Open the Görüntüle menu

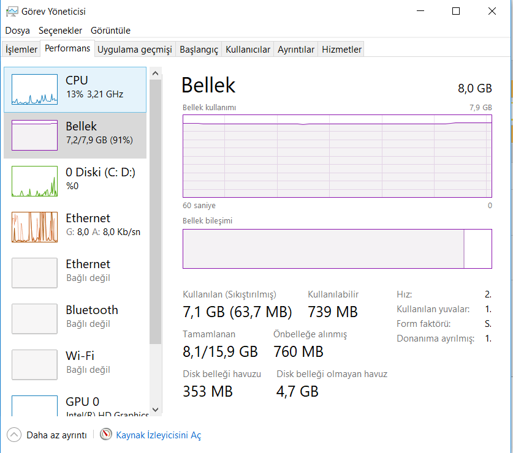pyautogui.click(x=110, y=31)
